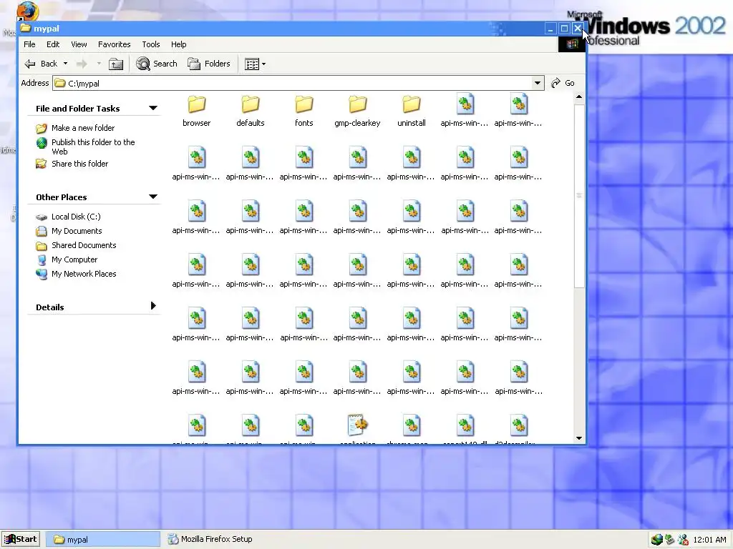The image size is (733, 549).
Task: Click the scrollbar up arrow
Action: pyautogui.click(x=579, y=97)
